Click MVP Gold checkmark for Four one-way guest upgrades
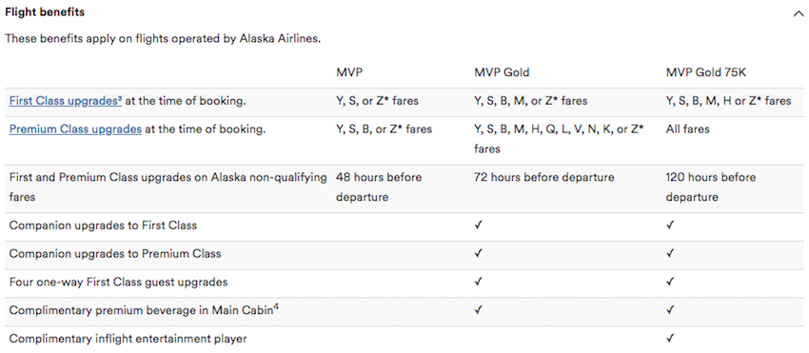This screenshot has width=809, height=353. coord(479,282)
